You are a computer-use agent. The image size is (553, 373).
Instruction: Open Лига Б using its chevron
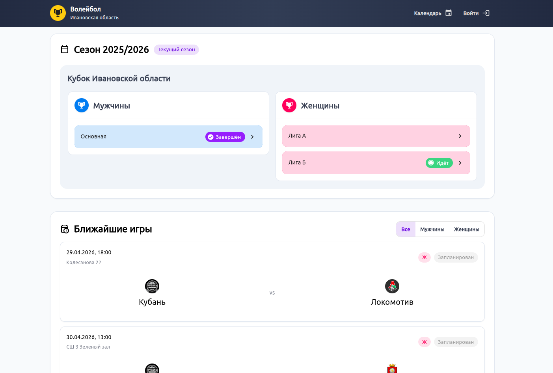[x=460, y=163]
